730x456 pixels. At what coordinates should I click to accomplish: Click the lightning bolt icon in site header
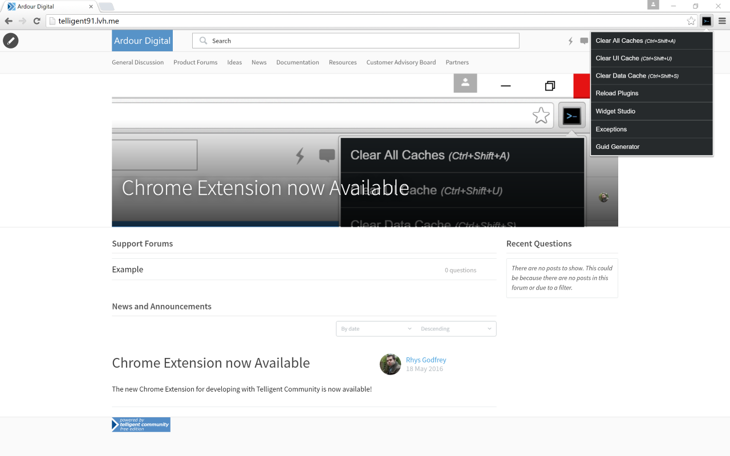(570, 40)
